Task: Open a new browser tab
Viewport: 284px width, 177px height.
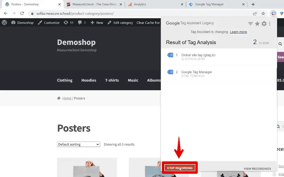Action: tap(253, 4)
